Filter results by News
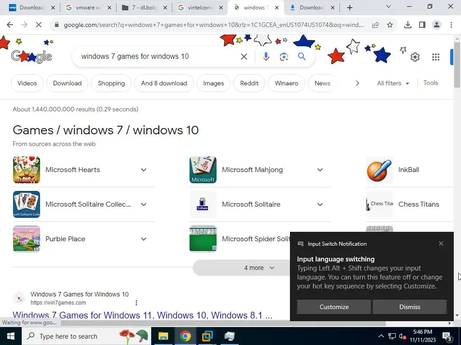 tap(322, 83)
